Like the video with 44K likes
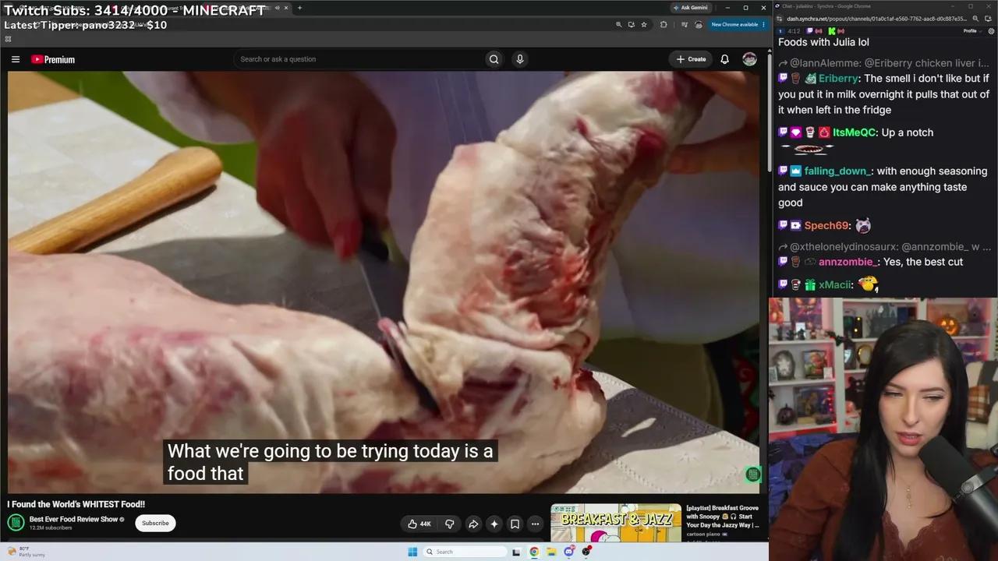This screenshot has width=998, height=561. [x=419, y=524]
